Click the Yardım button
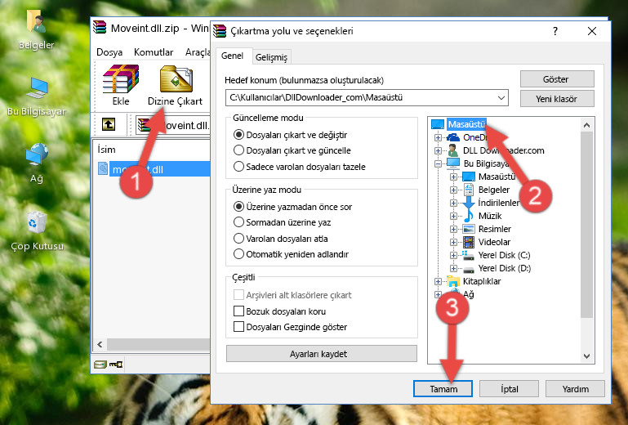 tap(575, 389)
